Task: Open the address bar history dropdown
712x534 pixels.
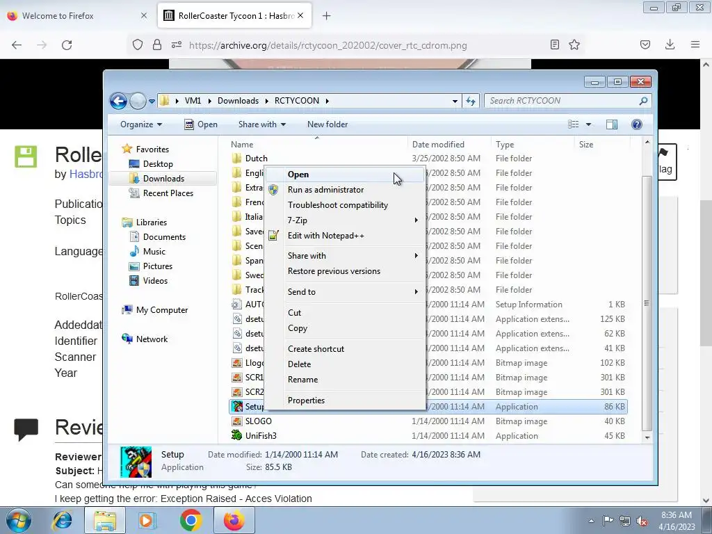Action: coord(455,102)
